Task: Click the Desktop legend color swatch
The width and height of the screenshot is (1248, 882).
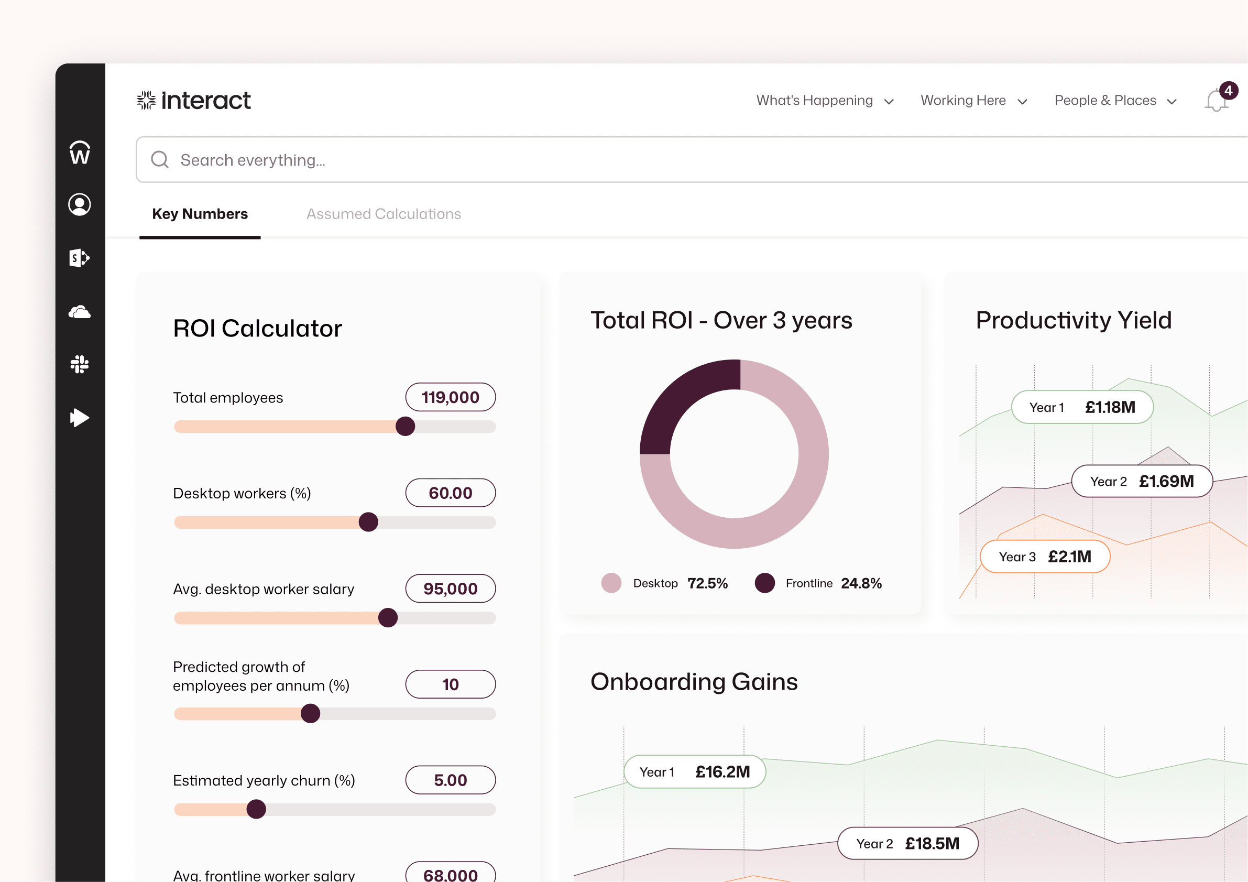Action: (611, 583)
